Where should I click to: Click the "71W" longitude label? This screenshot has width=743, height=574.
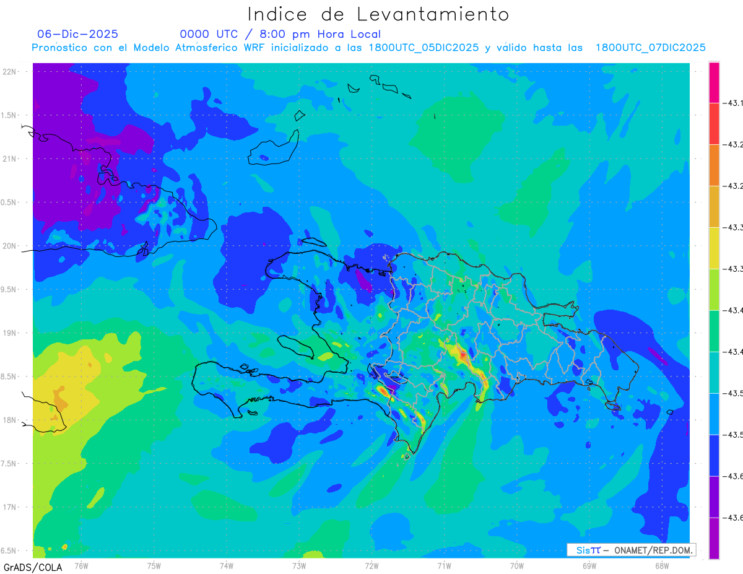click(444, 566)
